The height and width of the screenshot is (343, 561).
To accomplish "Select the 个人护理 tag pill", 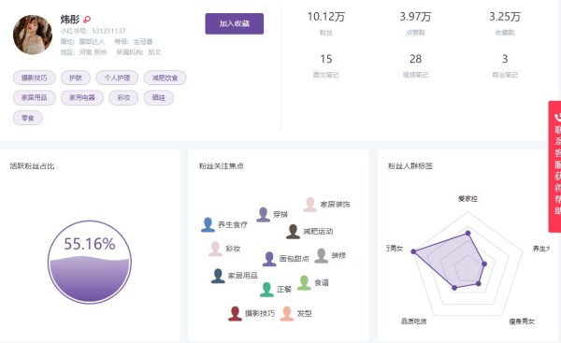I will coord(117,78).
